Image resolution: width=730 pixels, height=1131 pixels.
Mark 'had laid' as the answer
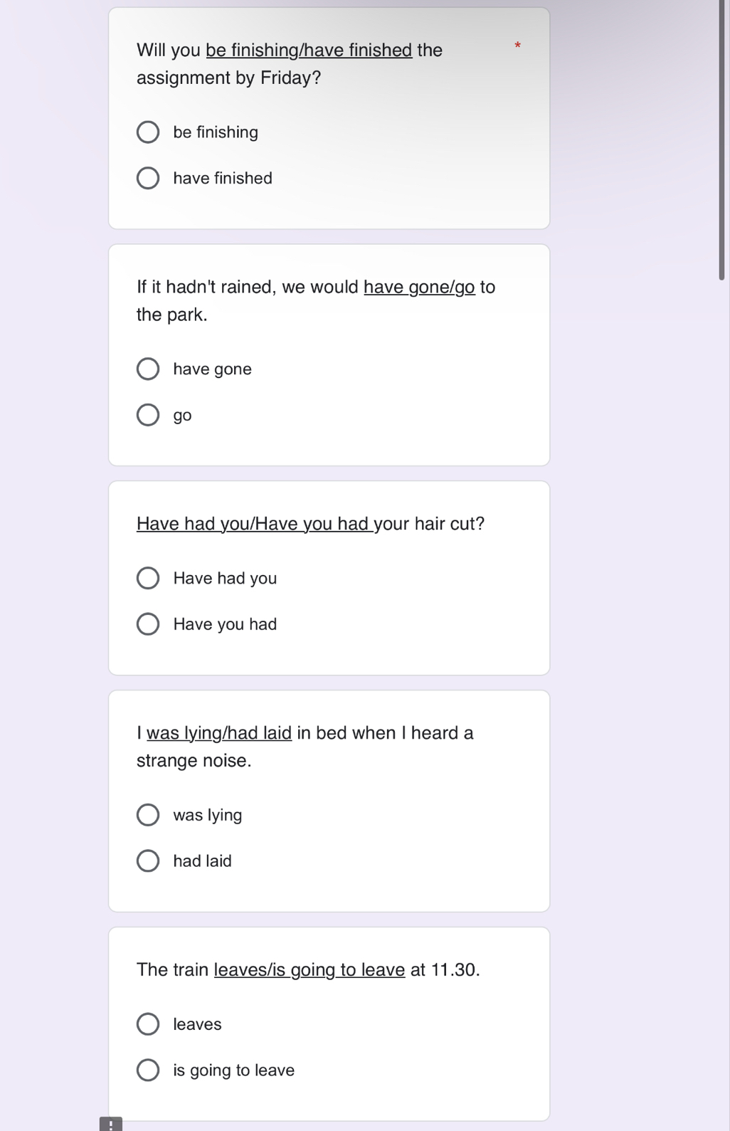[x=148, y=861]
